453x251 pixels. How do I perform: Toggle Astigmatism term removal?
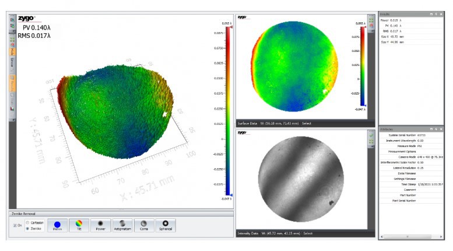(x=122, y=225)
